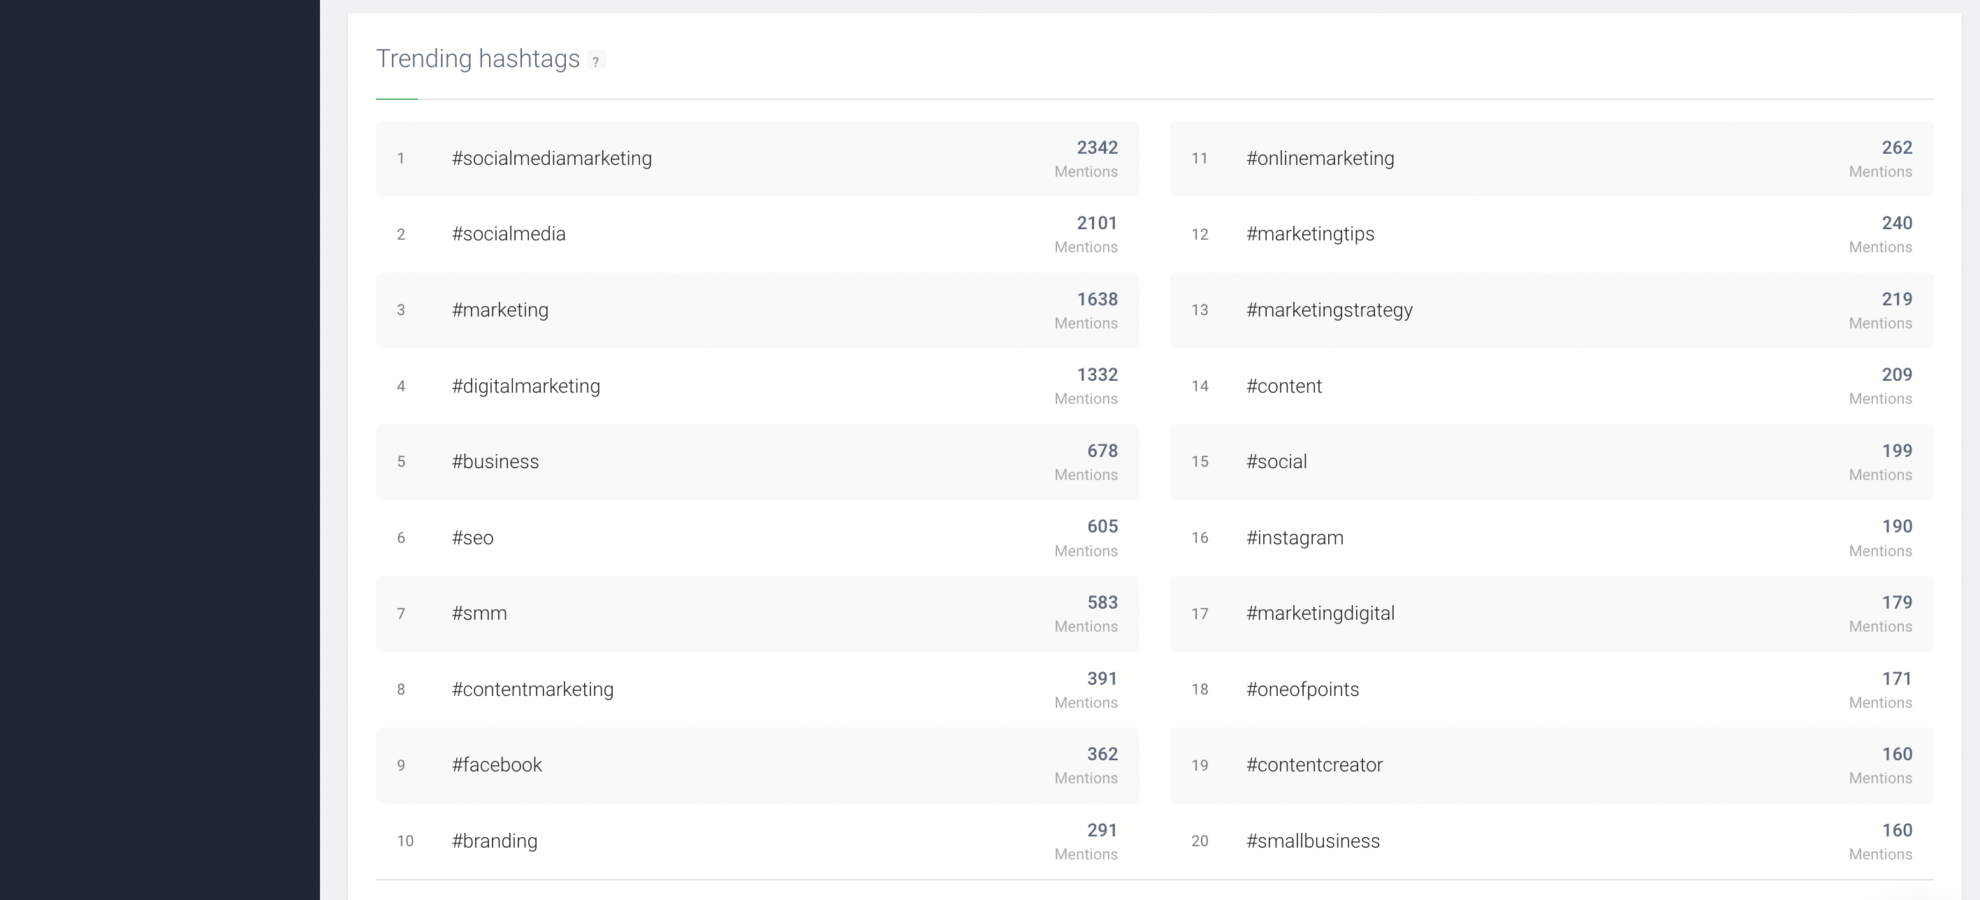The width and height of the screenshot is (1980, 900).
Task: Open the #smm hashtag
Action: pyautogui.click(x=479, y=614)
